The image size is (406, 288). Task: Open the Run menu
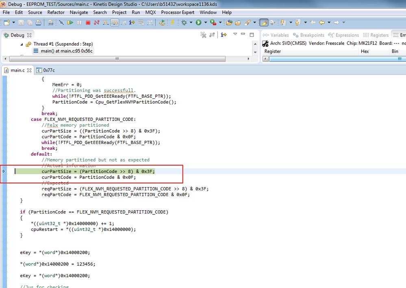[136, 12]
